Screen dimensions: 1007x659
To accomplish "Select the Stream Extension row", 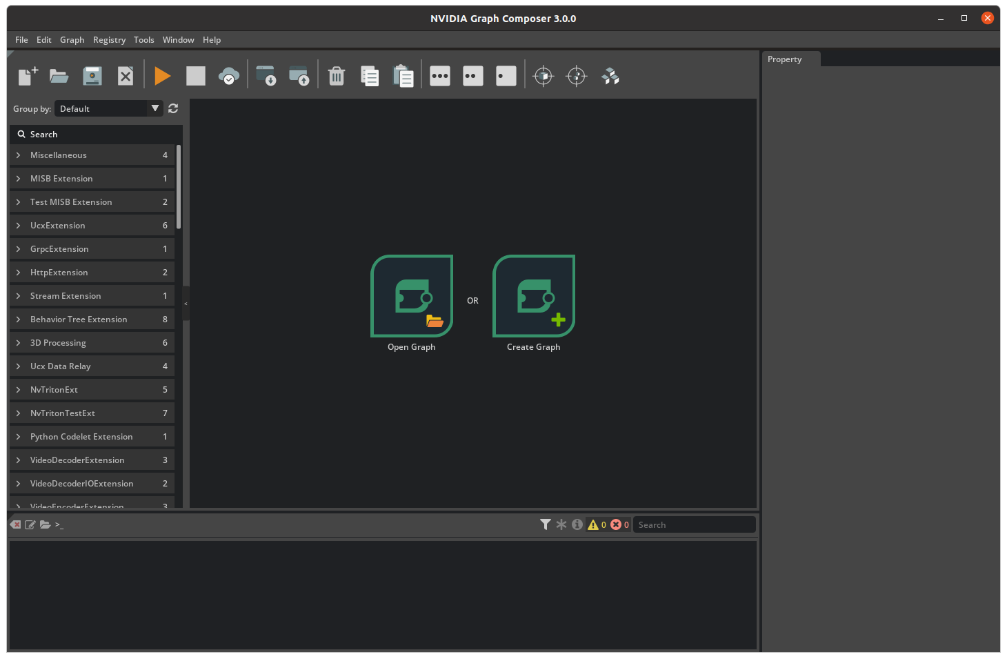I will click(x=92, y=296).
